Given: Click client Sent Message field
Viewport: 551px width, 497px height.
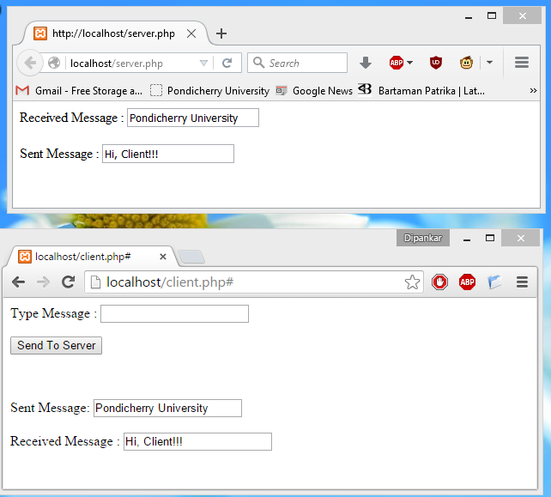Looking at the screenshot, I should [x=167, y=408].
